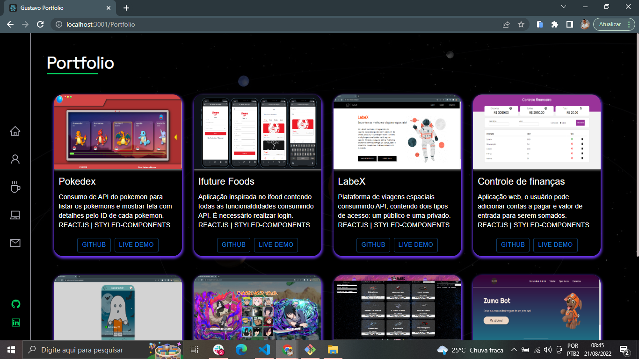
Task: Open Visual Studio Code from taskbar
Action: (x=264, y=350)
